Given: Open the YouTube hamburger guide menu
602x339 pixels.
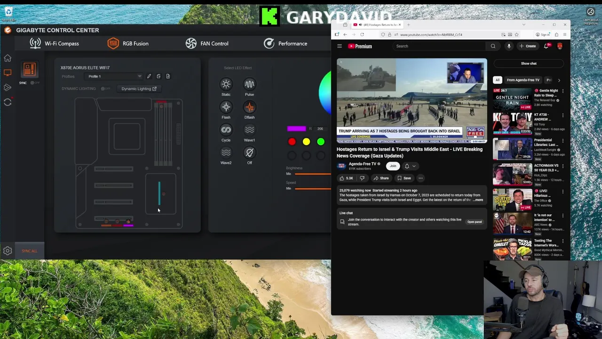Looking at the screenshot, I should (339, 46).
